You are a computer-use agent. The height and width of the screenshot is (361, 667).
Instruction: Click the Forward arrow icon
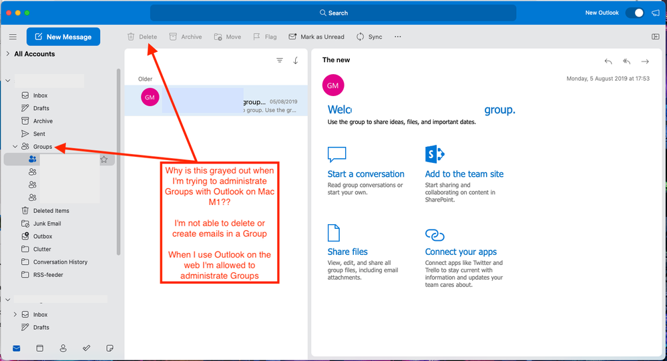click(x=645, y=61)
